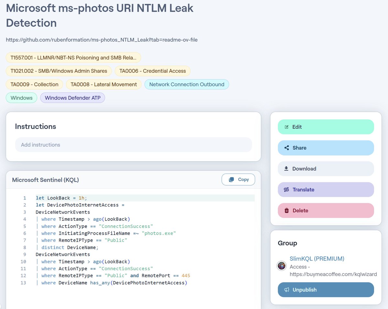Select the T1021.002 SMB/Windows Admin Shares tag
Viewport: 388px width, 309px height.
tap(59, 71)
